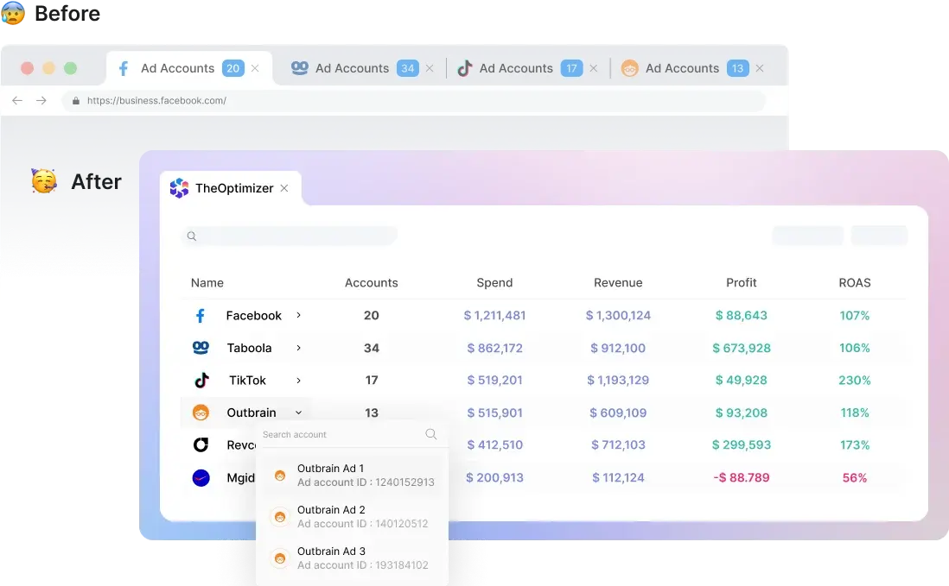
Task: Select Outbrain Ad 1 from the account list
Action: (x=353, y=476)
